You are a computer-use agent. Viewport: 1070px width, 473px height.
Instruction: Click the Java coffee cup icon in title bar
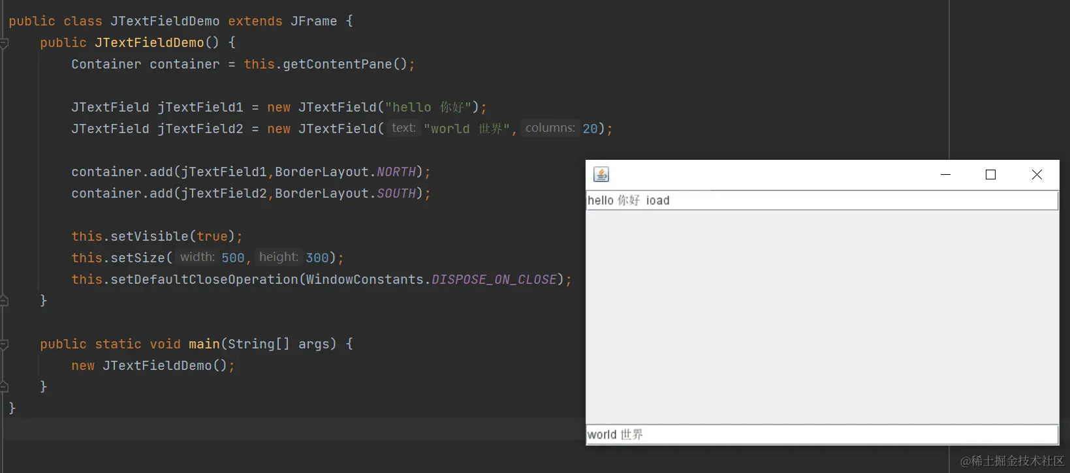pos(601,174)
